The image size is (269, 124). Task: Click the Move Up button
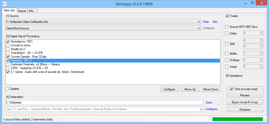190,89
